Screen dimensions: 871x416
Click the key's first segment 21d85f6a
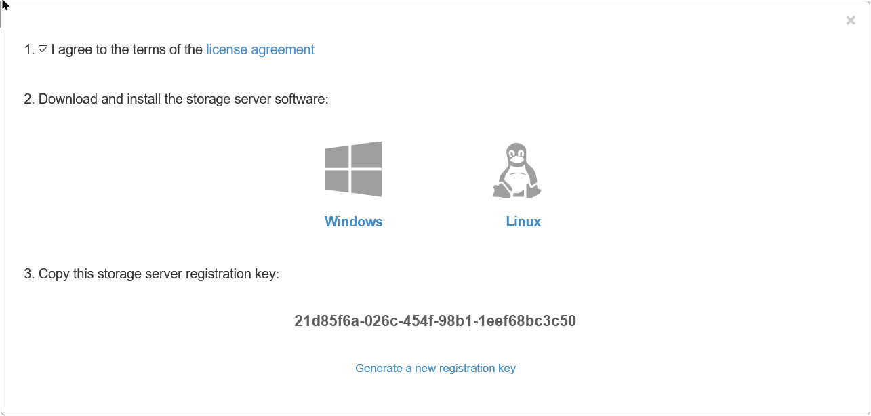[x=325, y=320]
